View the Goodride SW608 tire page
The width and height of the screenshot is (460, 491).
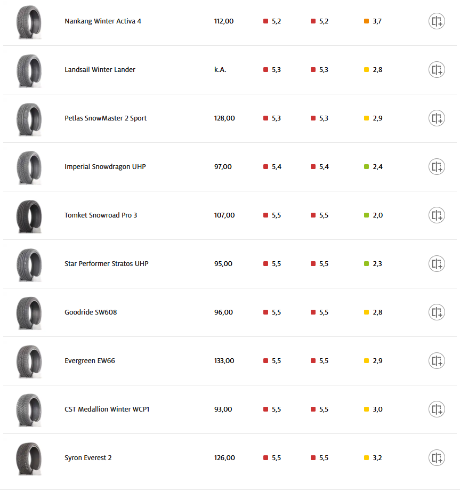point(91,312)
